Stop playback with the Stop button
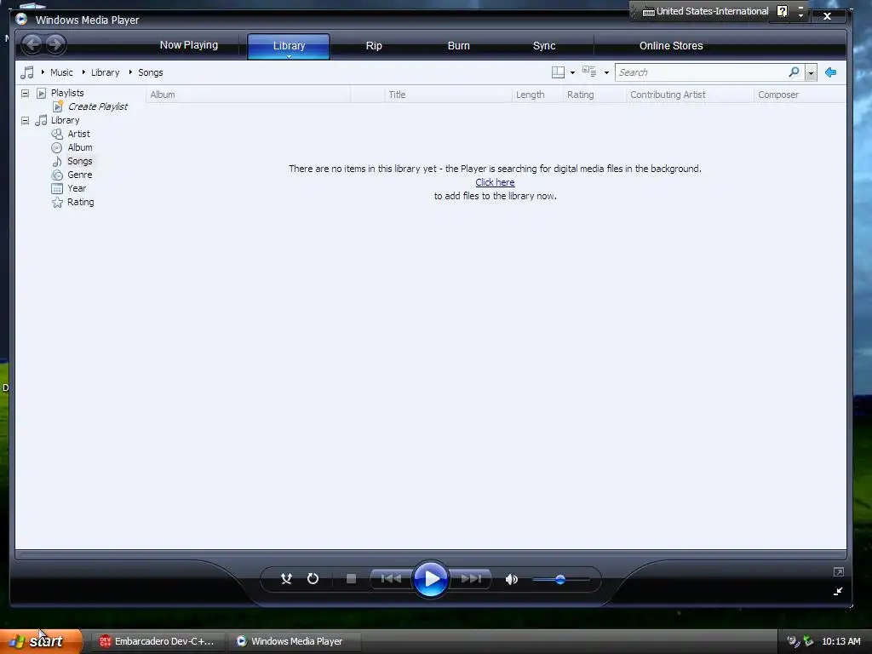Viewport: 872px width, 654px height. click(351, 579)
